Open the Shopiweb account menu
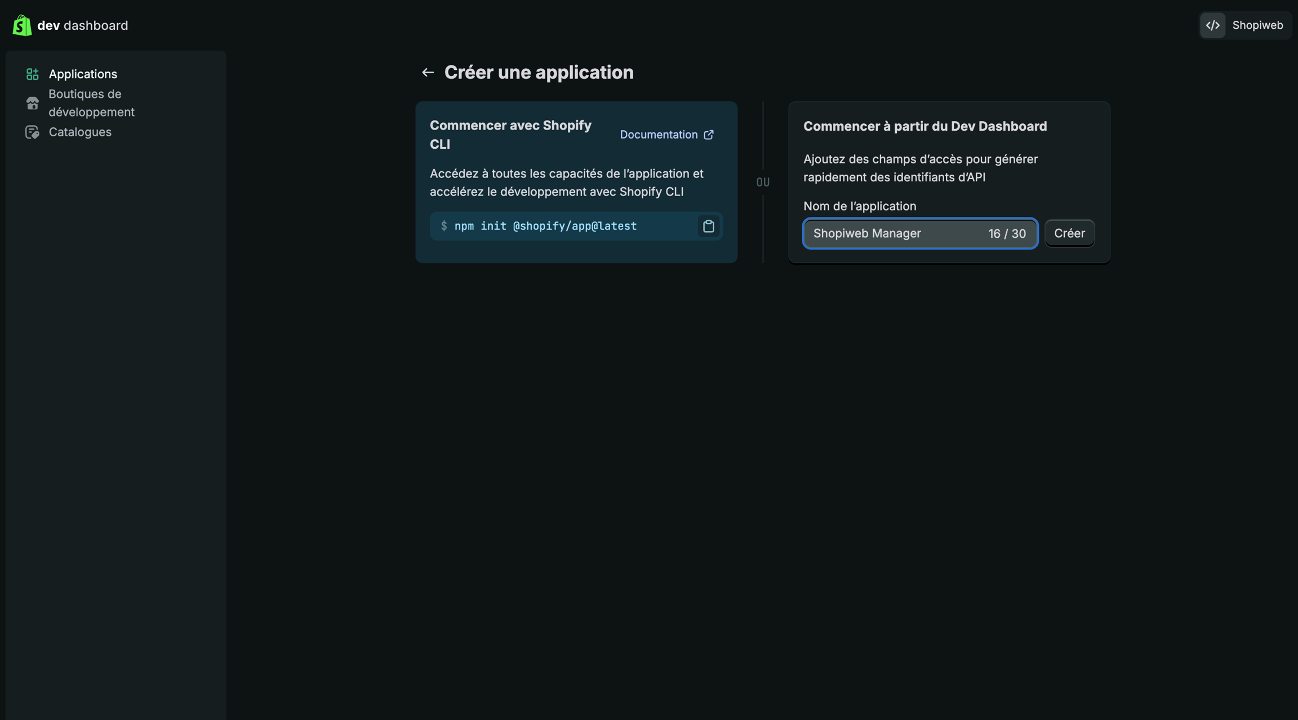This screenshot has height=720, width=1298. pyautogui.click(x=1257, y=25)
